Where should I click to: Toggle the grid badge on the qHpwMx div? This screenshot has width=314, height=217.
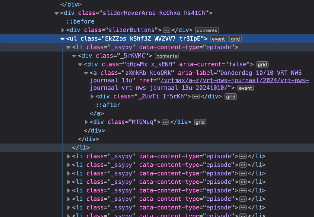[x=262, y=64]
